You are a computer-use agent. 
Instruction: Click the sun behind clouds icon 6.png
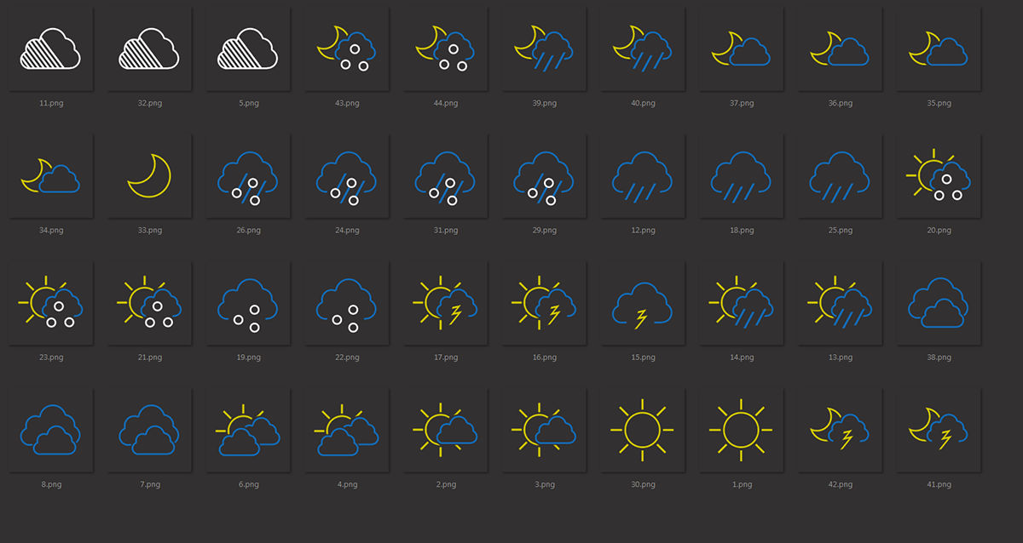point(248,430)
